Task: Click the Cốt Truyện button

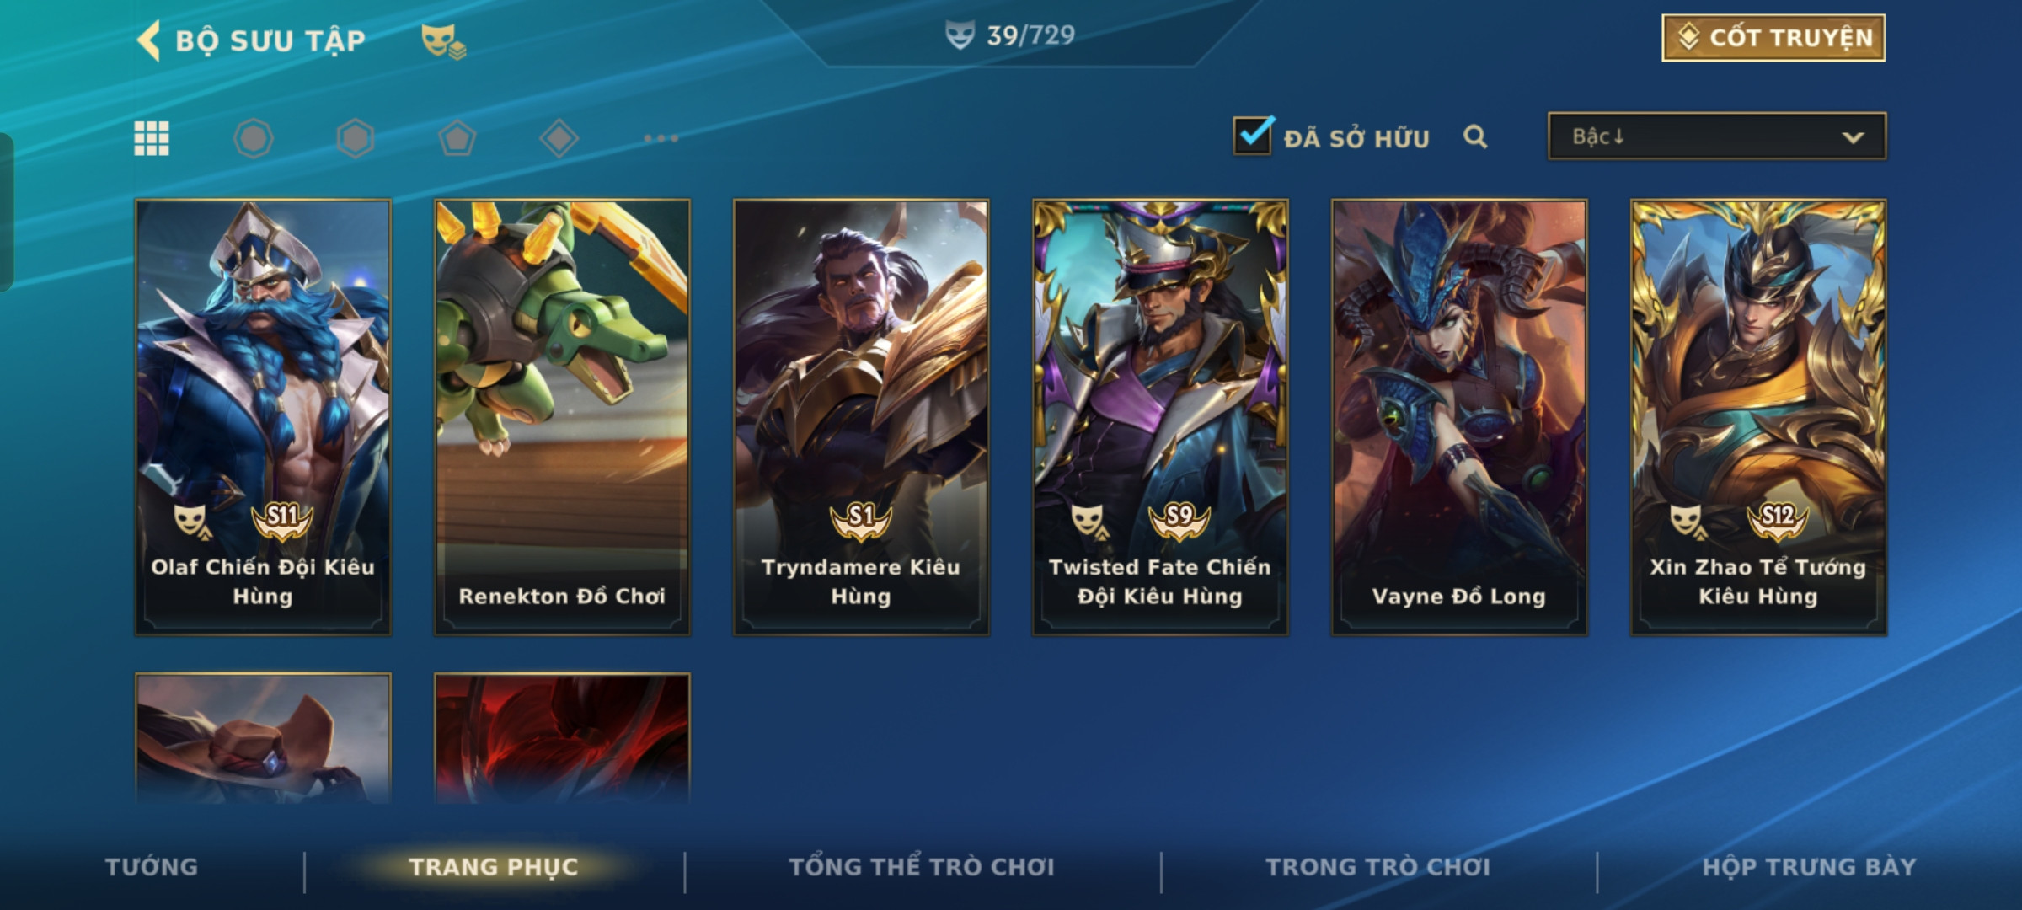Action: click(x=1773, y=38)
